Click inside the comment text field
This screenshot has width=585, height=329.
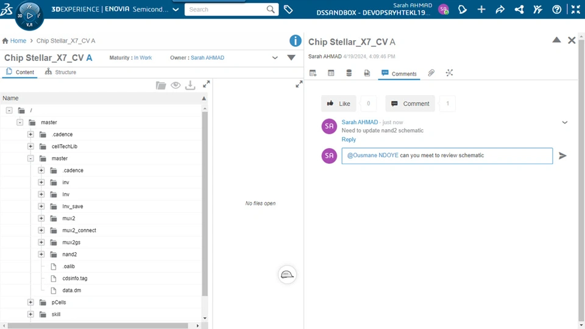click(447, 155)
